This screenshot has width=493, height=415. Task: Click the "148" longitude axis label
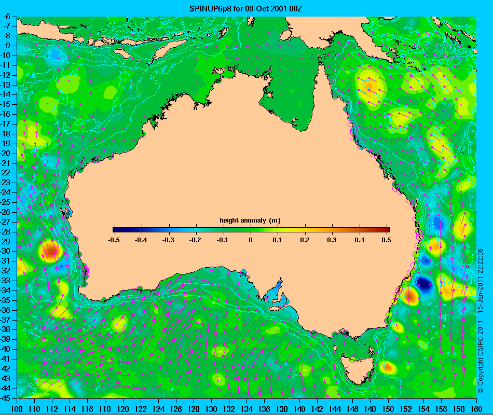click(371, 409)
